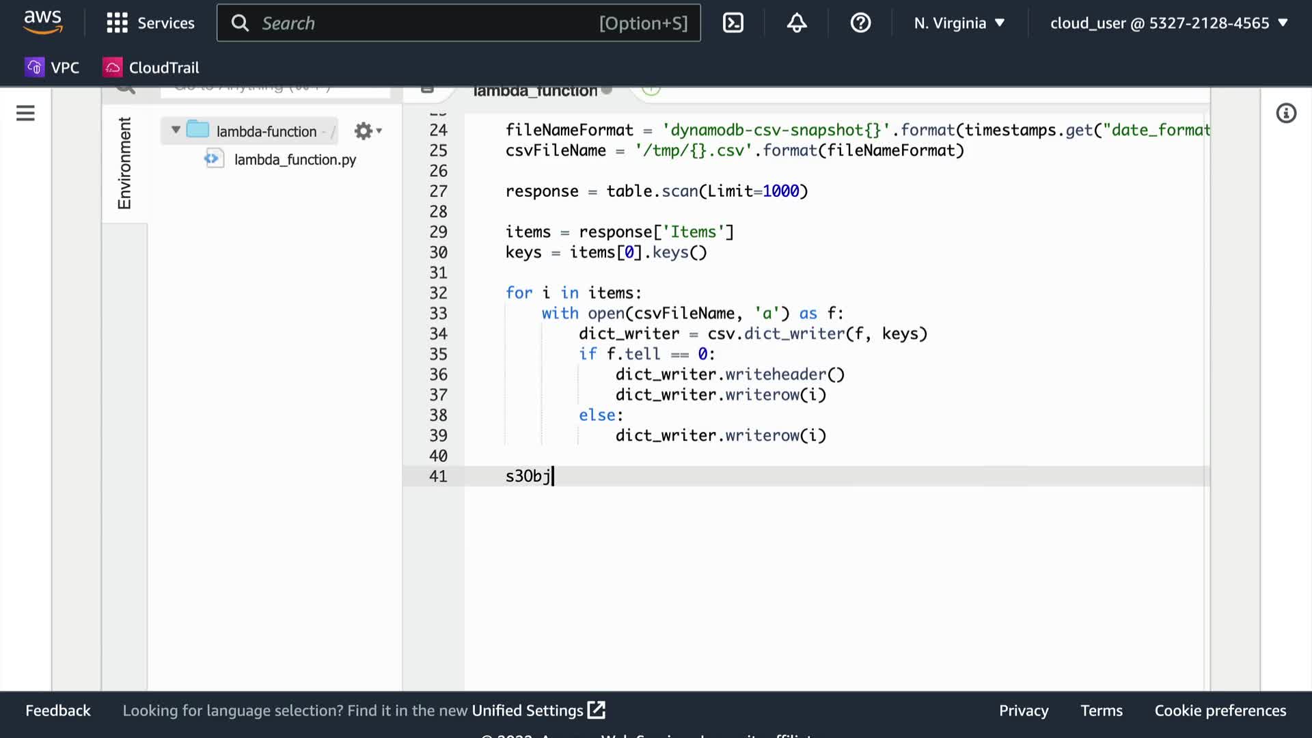Click the Cookie preferences link
The height and width of the screenshot is (738, 1312).
pos(1220,711)
